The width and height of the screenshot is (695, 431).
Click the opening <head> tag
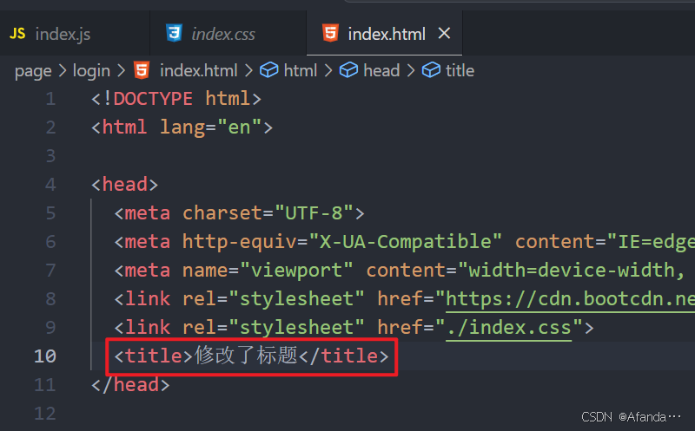[x=124, y=185]
